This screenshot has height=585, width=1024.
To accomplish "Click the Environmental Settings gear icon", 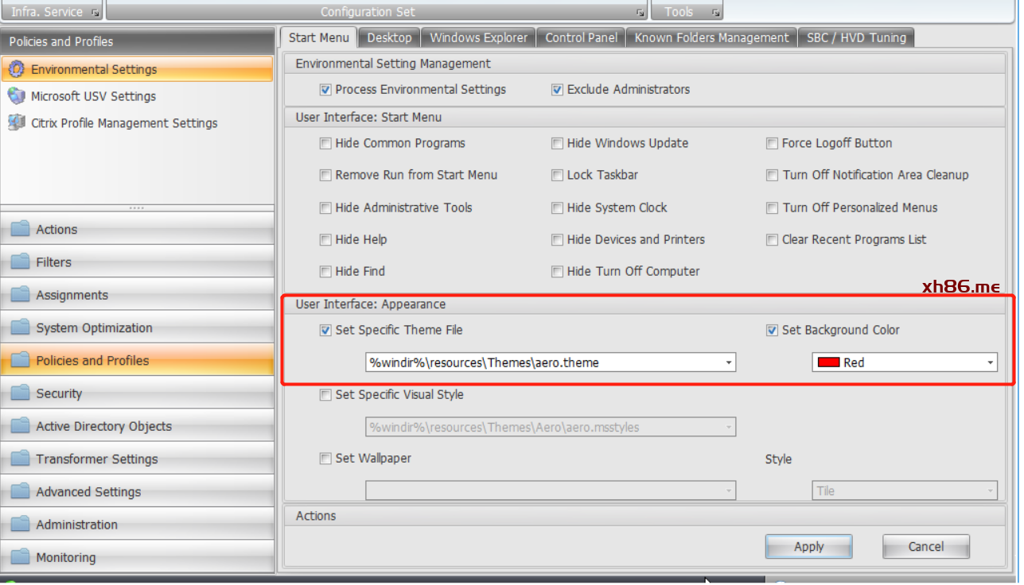I will coord(16,69).
